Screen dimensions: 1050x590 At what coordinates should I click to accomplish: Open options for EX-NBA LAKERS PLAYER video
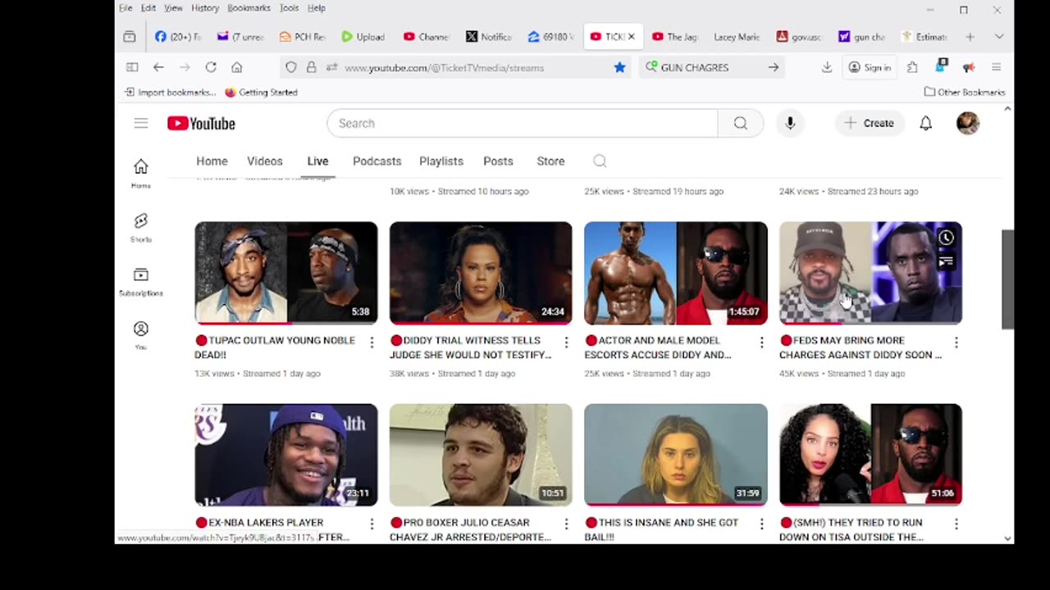[372, 524]
